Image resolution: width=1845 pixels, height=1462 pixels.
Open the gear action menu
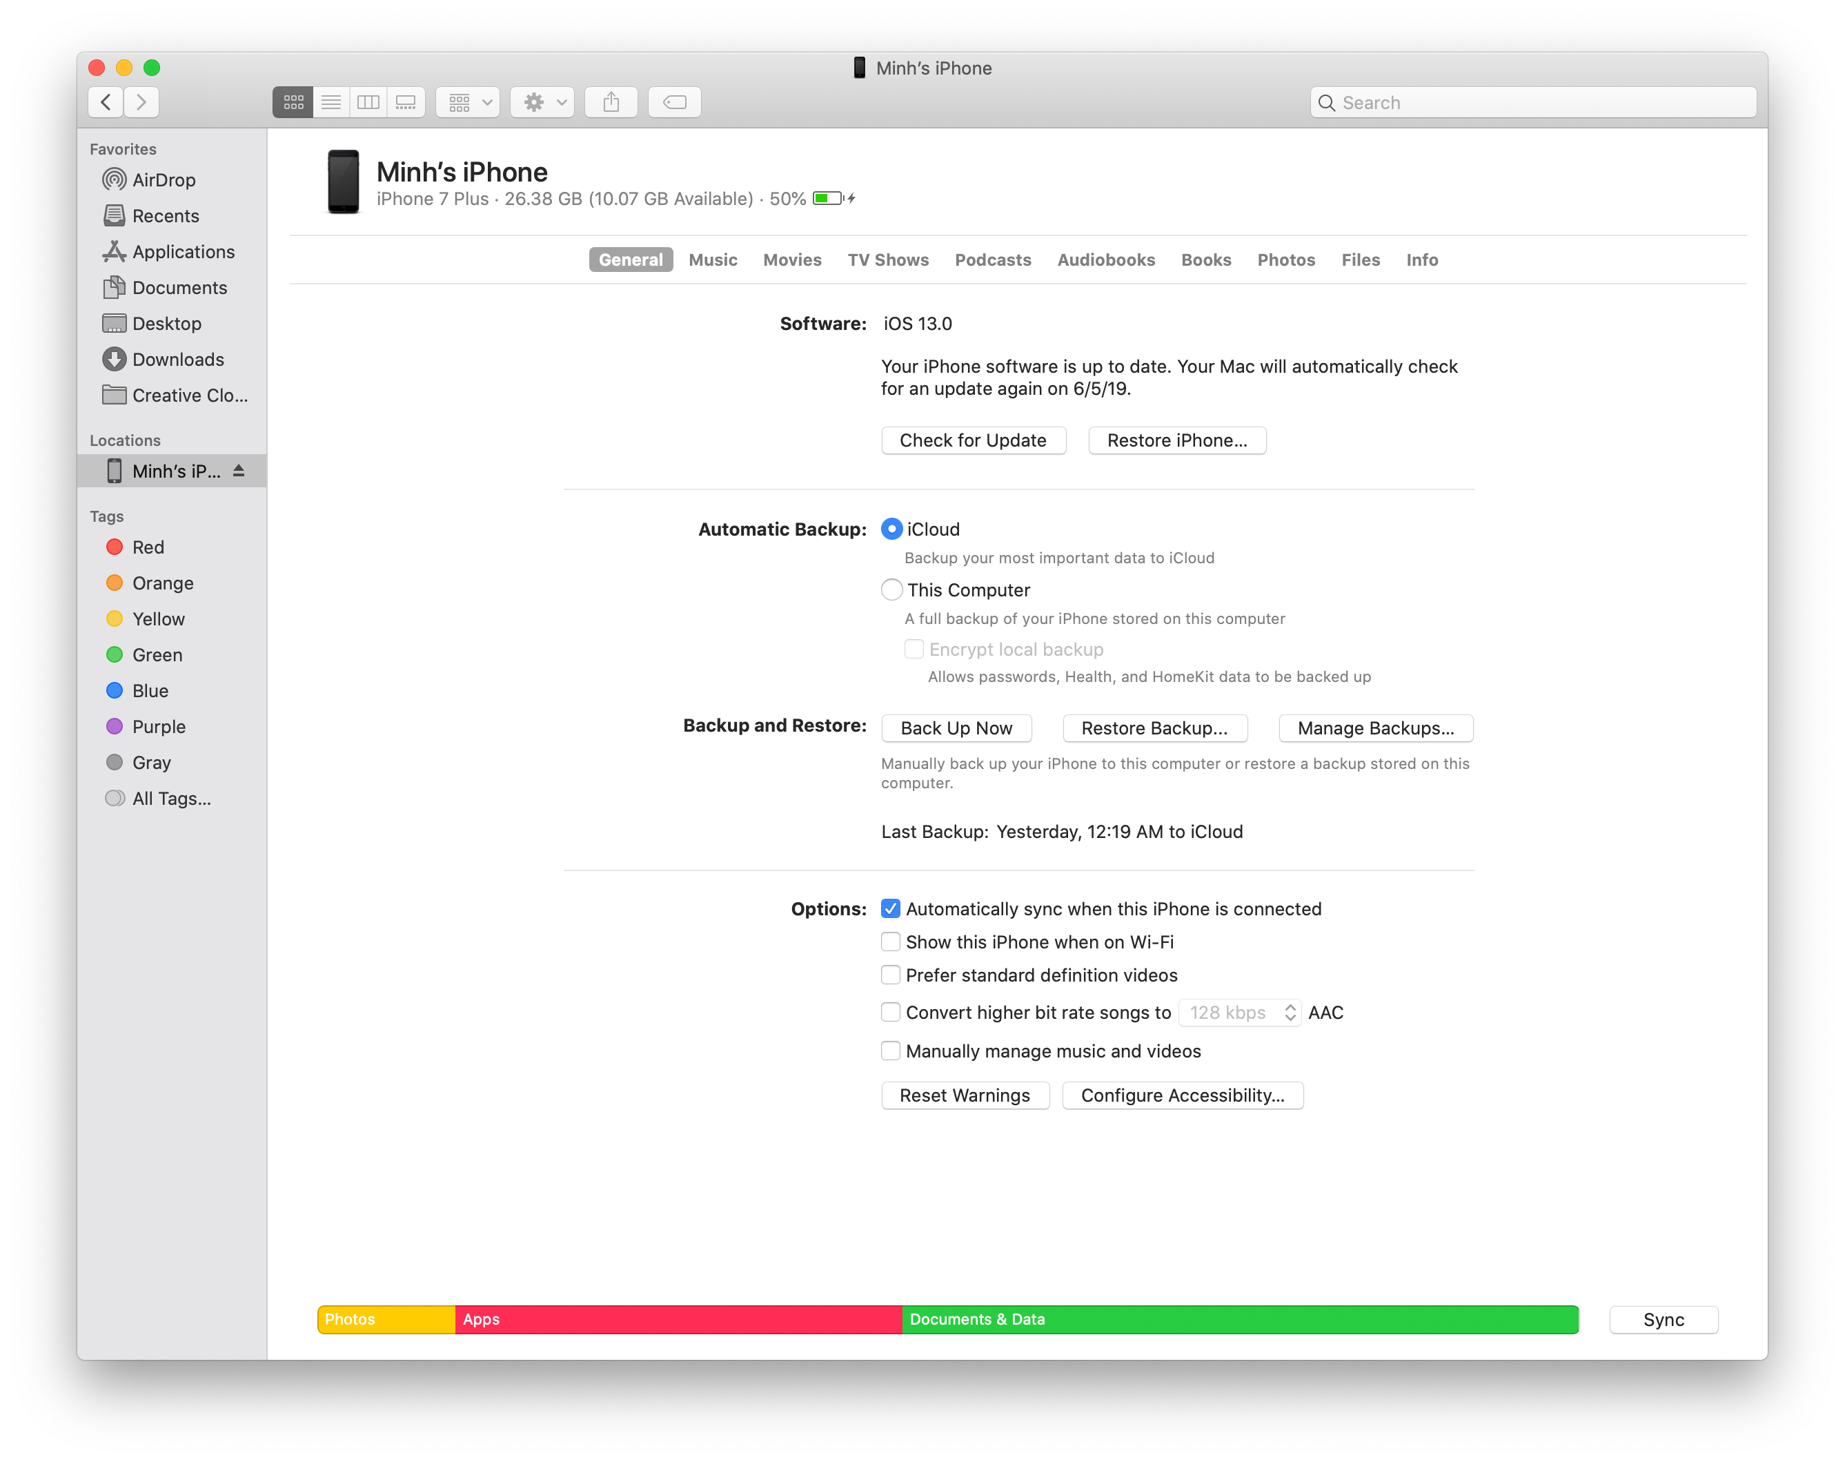(x=542, y=103)
